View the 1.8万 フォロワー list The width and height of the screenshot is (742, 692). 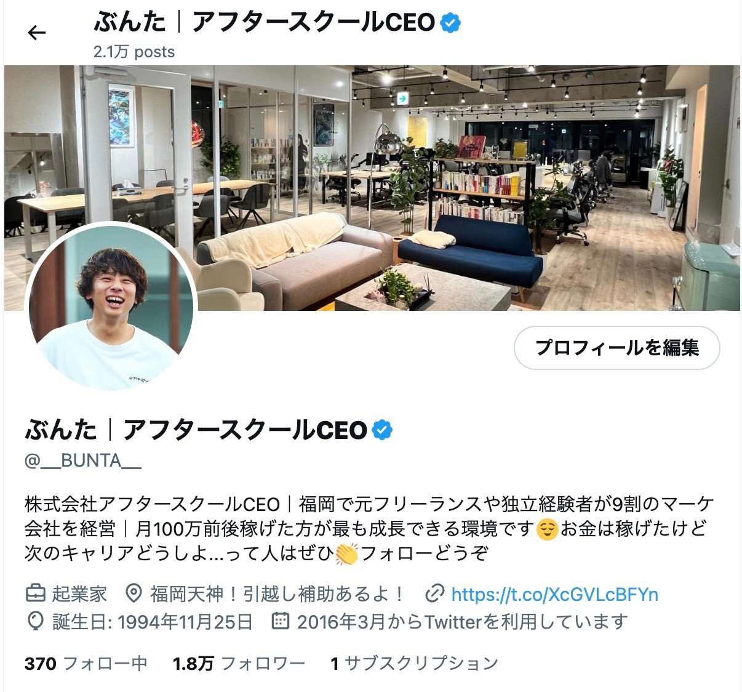coord(239,664)
